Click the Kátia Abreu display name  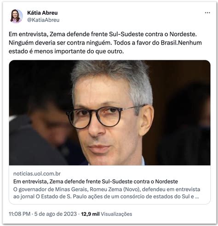click(42, 13)
